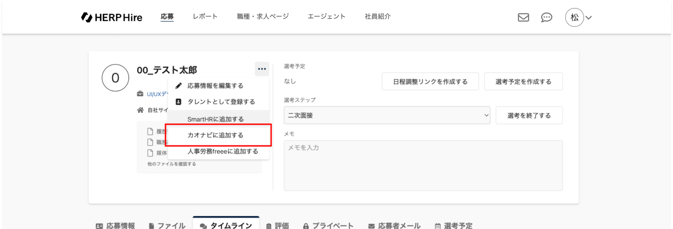Viewport: 673px width, 229px height.
Task: Open the three-dots menu beside 00_テスト太郎
Action: pos(262,69)
